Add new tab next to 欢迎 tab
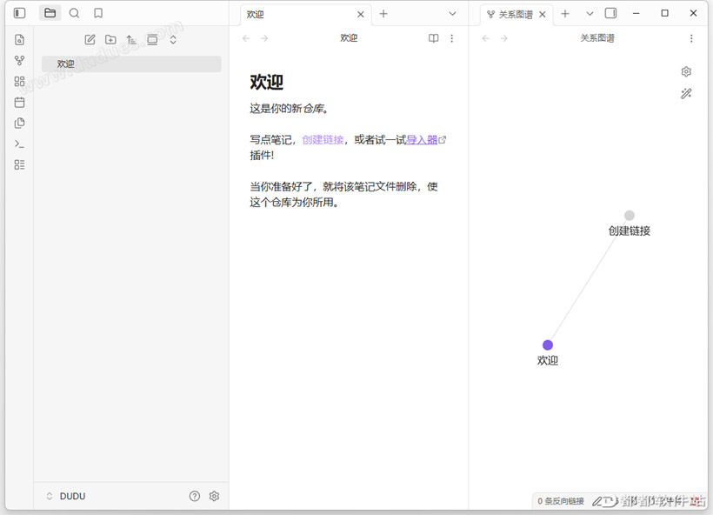Image resolution: width=713 pixels, height=515 pixels. pyautogui.click(x=383, y=14)
